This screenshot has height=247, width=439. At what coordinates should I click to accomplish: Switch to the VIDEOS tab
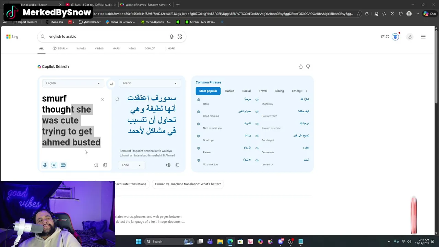[x=99, y=48]
